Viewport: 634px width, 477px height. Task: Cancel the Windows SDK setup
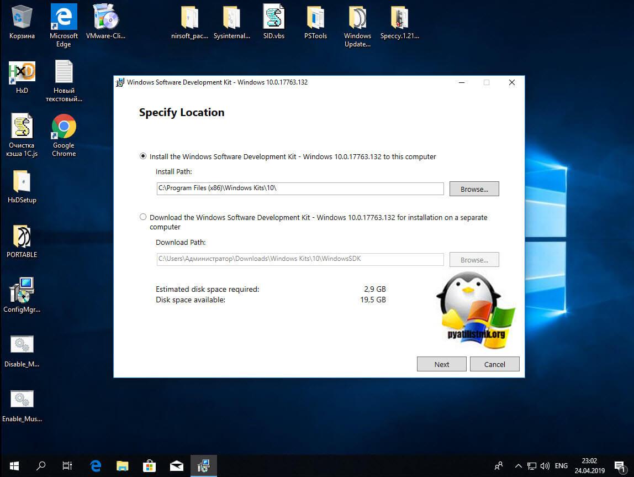494,364
